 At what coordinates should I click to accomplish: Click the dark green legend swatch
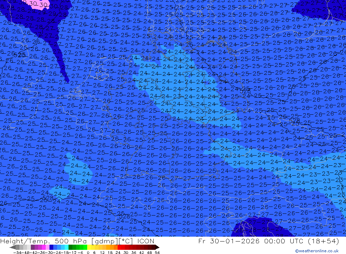coord(70,247)
